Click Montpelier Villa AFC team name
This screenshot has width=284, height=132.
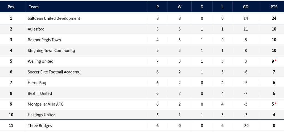point(45,104)
